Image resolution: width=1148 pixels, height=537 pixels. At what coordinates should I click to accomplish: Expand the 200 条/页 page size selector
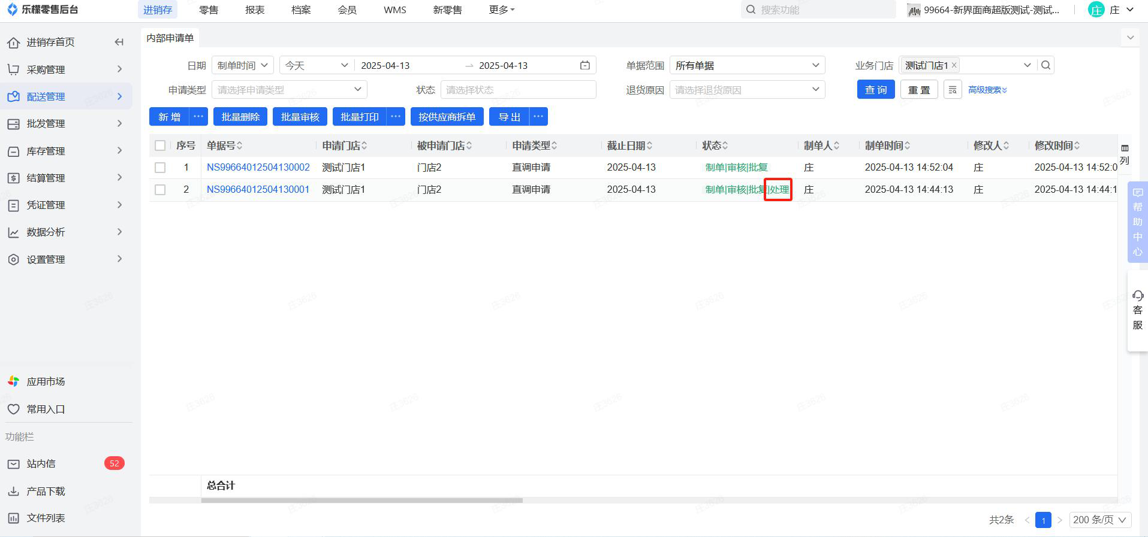tap(1099, 520)
